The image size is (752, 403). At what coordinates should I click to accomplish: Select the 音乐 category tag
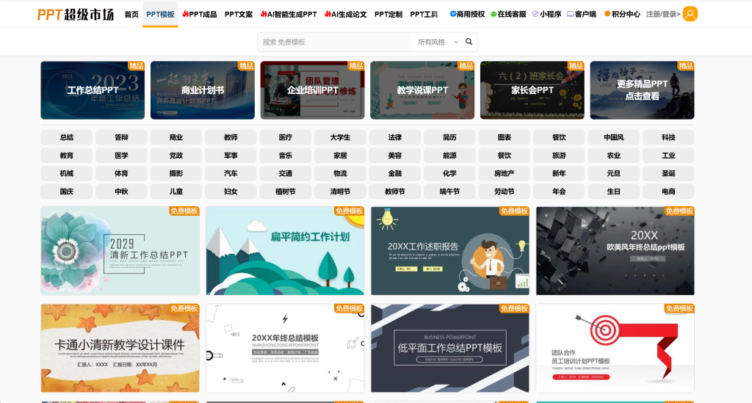(286, 156)
